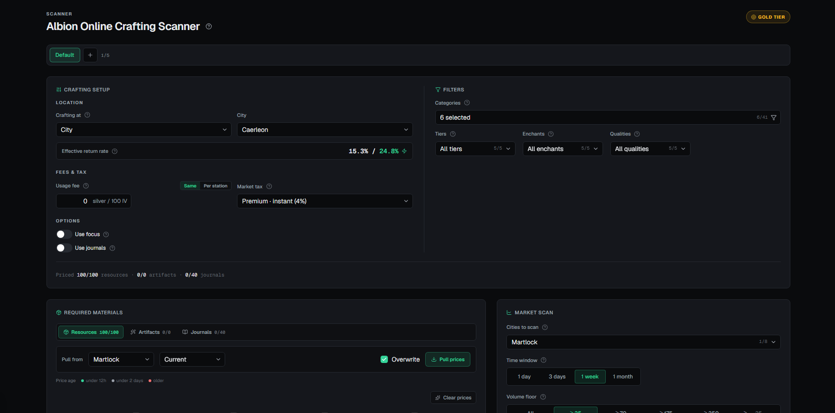Image resolution: width=835 pixels, height=413 pixels.
Task: Open Pull from city dropdown showing Martlock
Action: click(x=121, y=359)
